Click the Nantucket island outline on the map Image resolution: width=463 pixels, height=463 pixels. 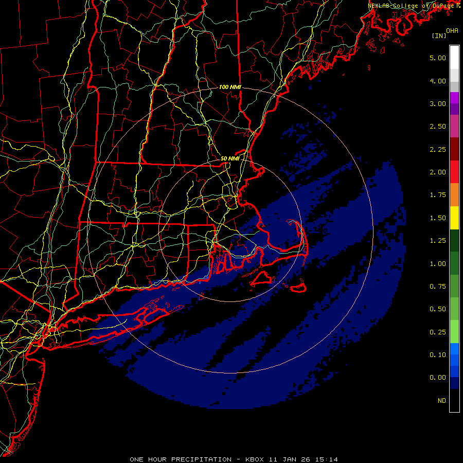[298, 286]
